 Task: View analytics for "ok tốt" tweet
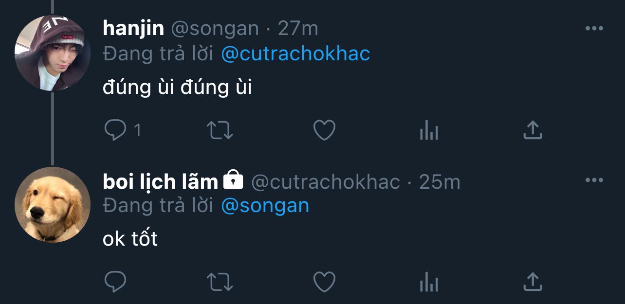click(429, 282)
